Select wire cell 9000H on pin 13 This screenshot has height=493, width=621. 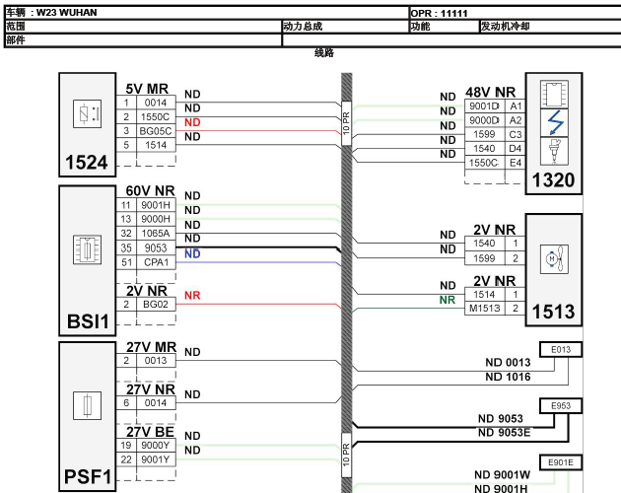pyautogui.click(x=156, y=219)
